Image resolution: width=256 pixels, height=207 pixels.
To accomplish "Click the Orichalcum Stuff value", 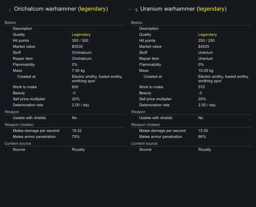I will pos(82,52).
